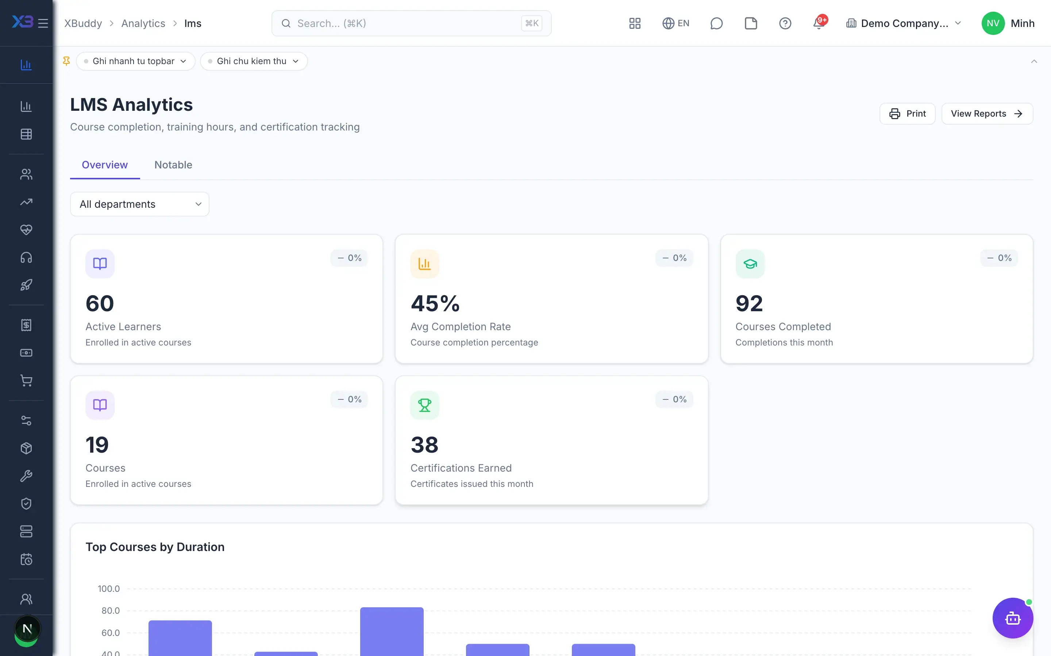Open the active analytics chart sidebar icon

point(26,65)
